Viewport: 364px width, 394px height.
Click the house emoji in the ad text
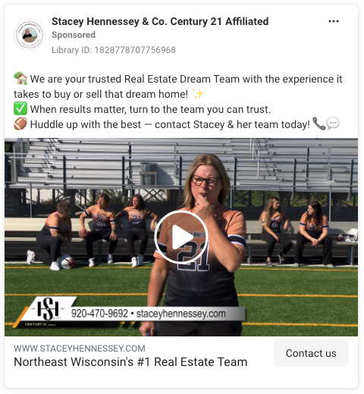tap(20, 79)
